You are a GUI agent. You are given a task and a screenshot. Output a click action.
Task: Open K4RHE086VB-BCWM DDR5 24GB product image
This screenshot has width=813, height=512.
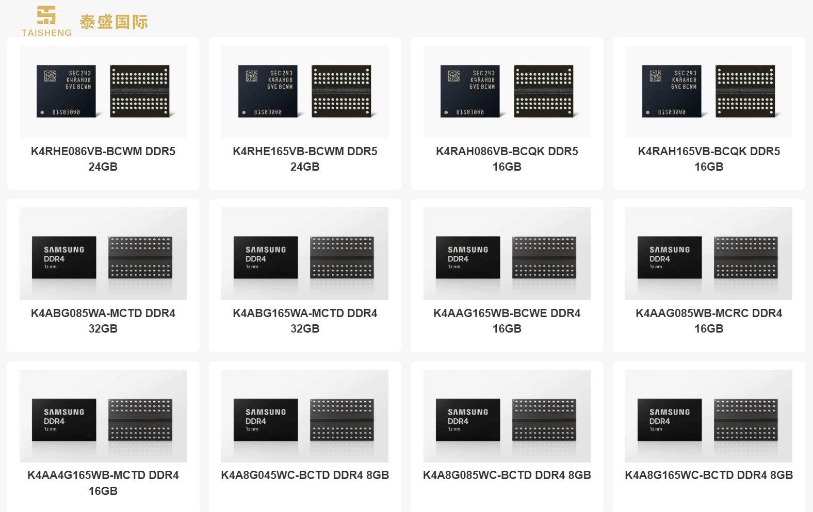[103, 91]
